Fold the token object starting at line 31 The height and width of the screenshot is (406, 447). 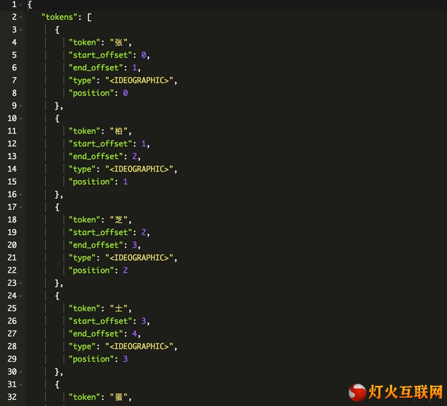coord(21,385)
